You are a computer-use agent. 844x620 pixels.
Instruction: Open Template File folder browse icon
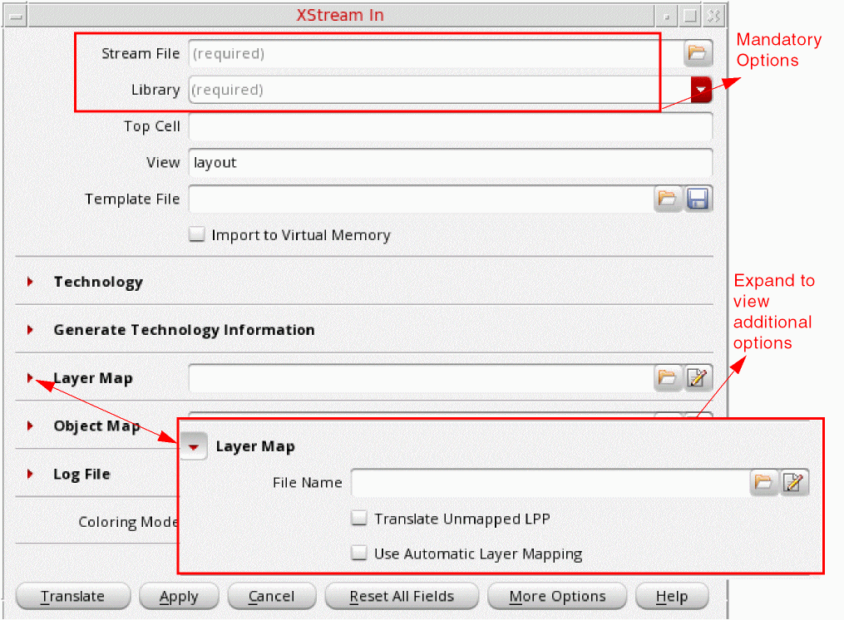pyautogui.click(x=668, y=199)
